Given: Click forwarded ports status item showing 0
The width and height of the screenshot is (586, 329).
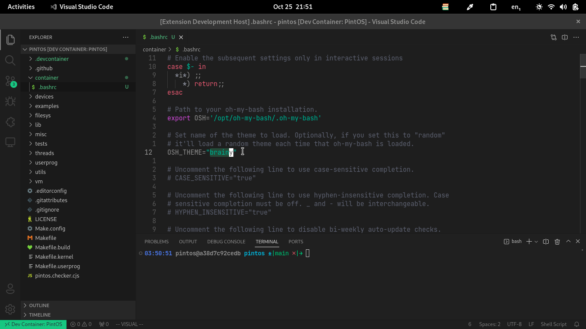Looking at the screenshot, I should pos(104,324).
